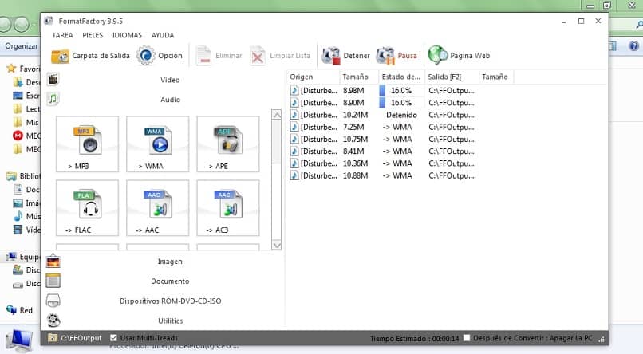Choose the -> WMA conversion icon

click(158, 144)
